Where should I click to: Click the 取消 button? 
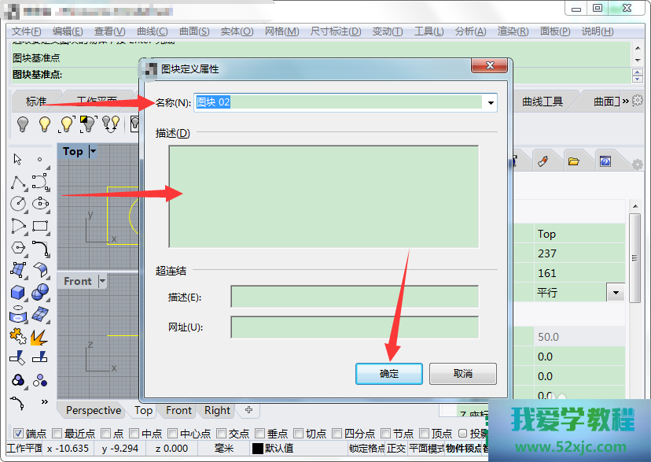[x=462, y=373]
